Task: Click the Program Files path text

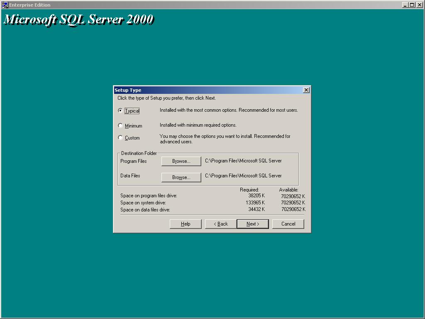Action: [243, 161]
